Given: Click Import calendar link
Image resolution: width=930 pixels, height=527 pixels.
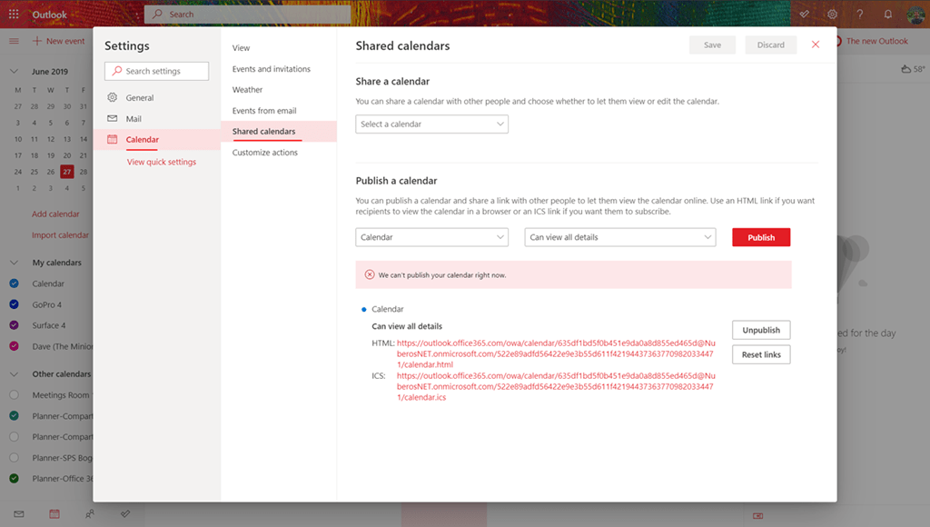Looking at the screenshot, I should [x=61, y=235].
